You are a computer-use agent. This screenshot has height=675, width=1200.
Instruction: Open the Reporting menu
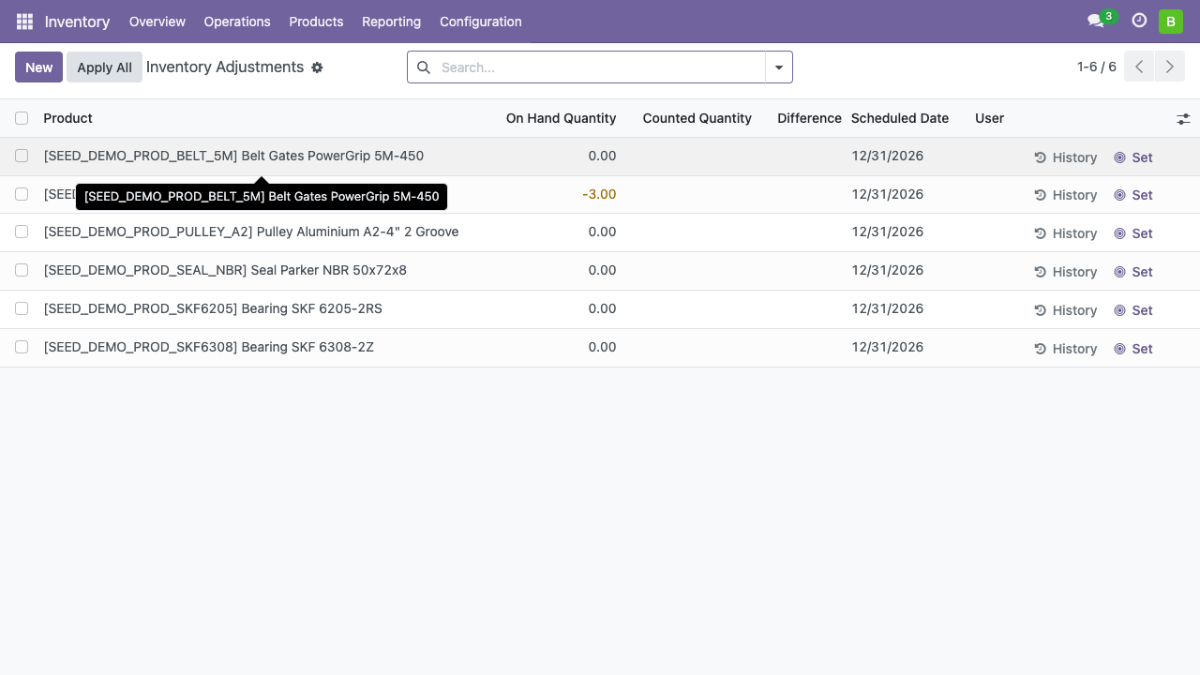pyautogui.click(x=391, y=22)
